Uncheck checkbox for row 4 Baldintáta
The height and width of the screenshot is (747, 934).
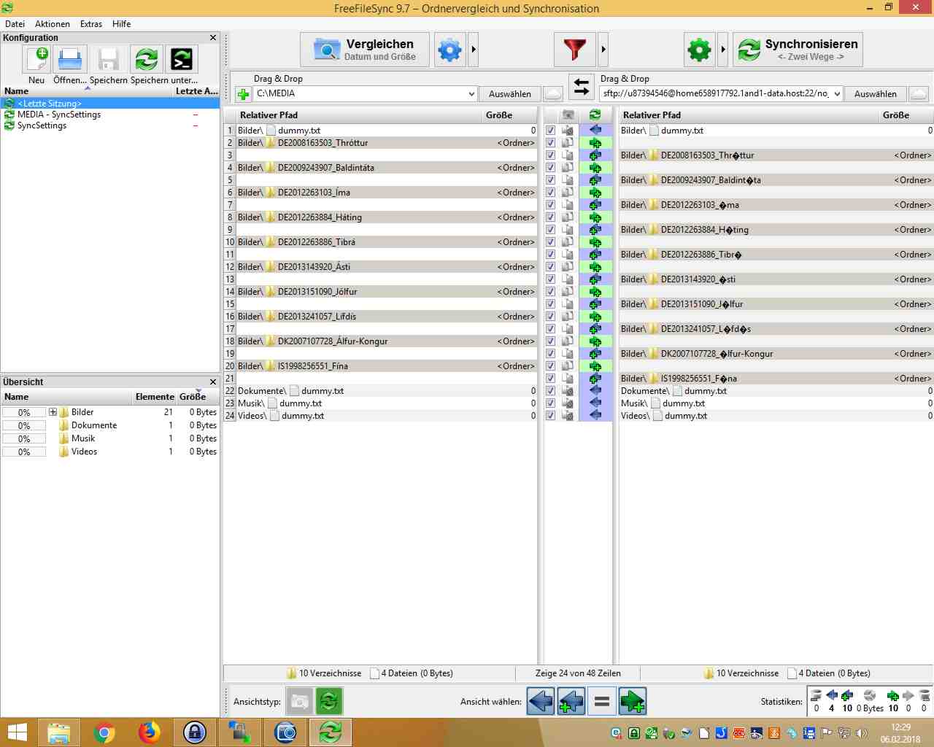tap(551, 168)
